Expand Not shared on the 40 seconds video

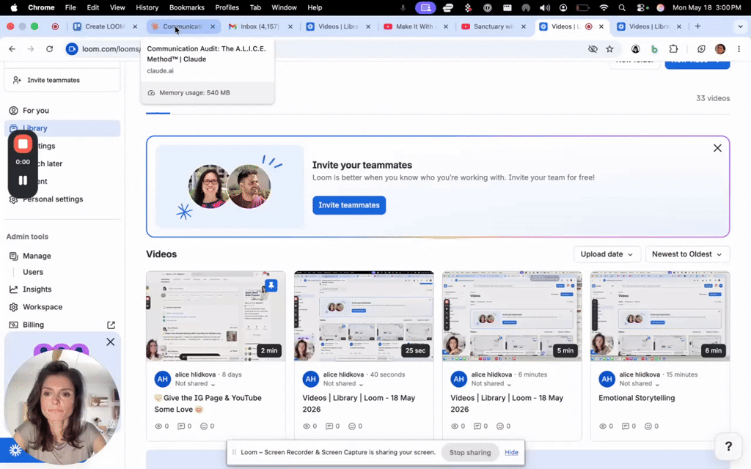pyautogui.click(x=343, y=384)
